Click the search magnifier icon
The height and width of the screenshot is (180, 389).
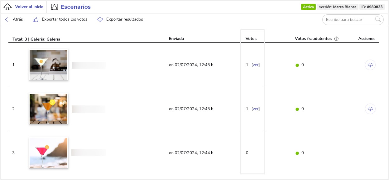(x=378, y=19)
